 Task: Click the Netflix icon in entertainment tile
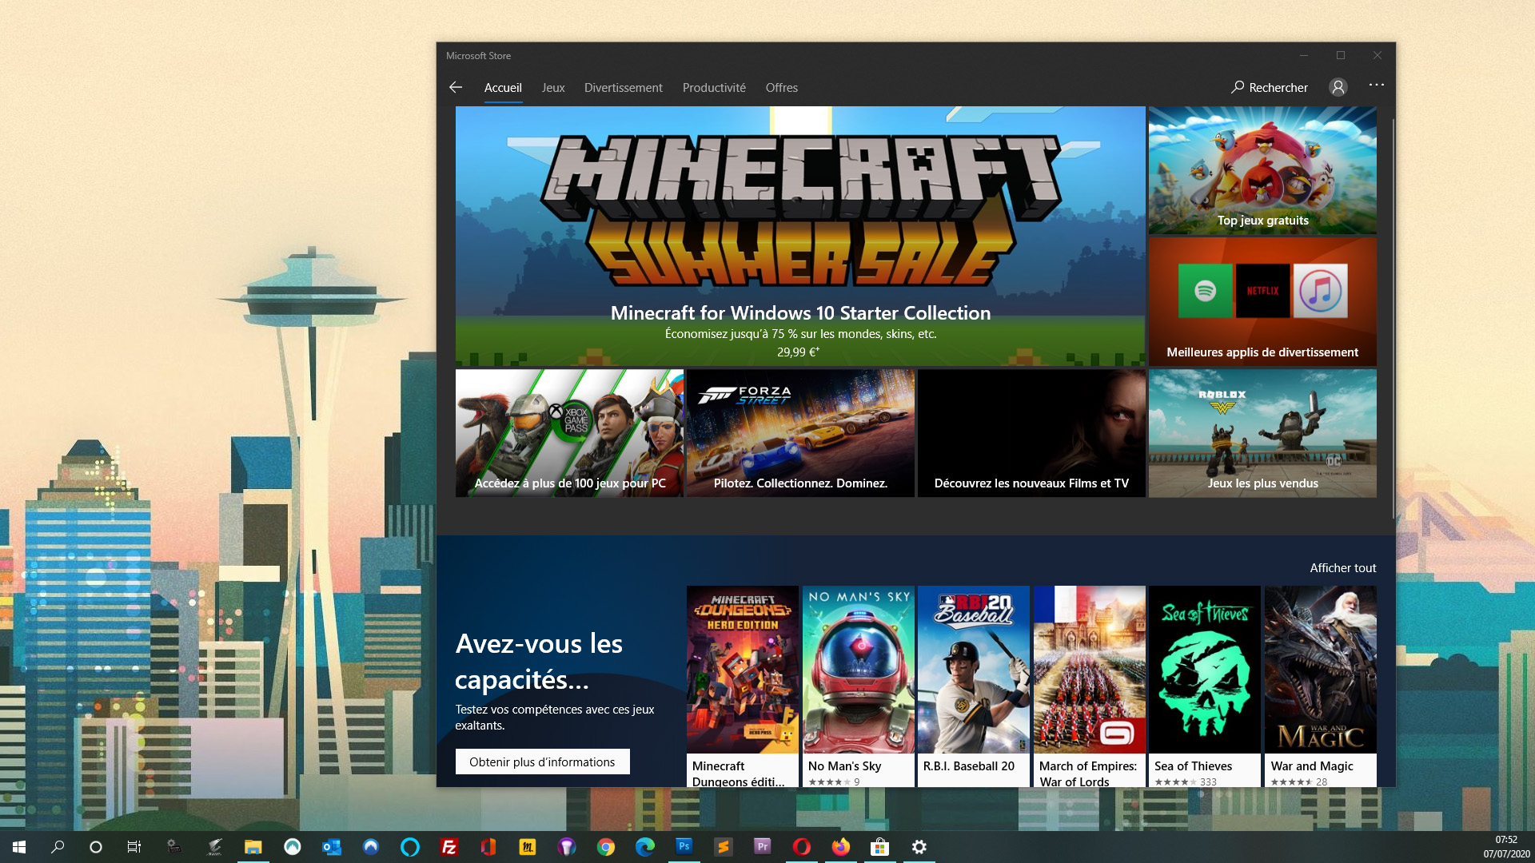pos(1262,291)
